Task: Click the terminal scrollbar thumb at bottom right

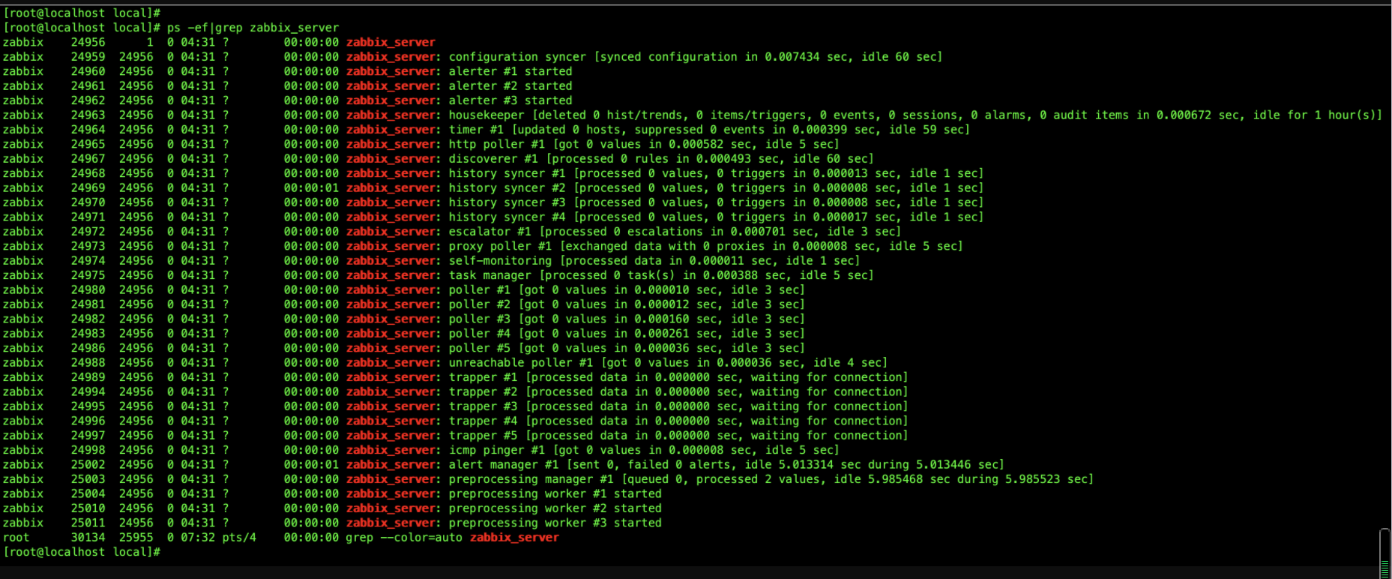Action: pos(1385,553)
